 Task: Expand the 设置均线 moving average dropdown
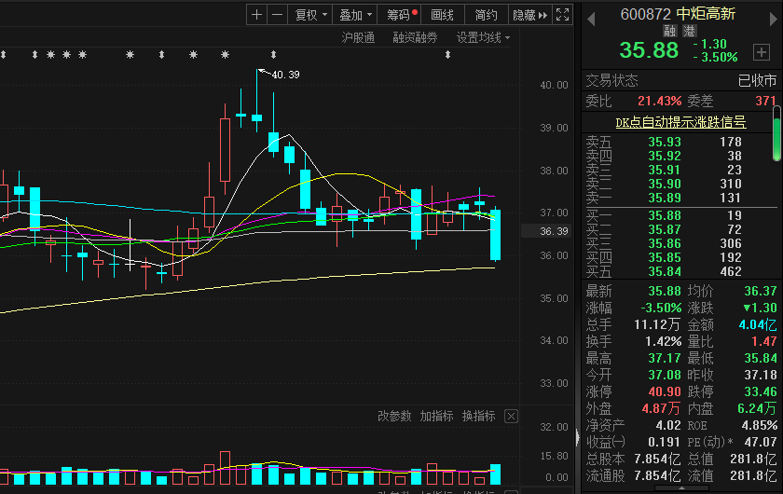(x=483, y=37)
